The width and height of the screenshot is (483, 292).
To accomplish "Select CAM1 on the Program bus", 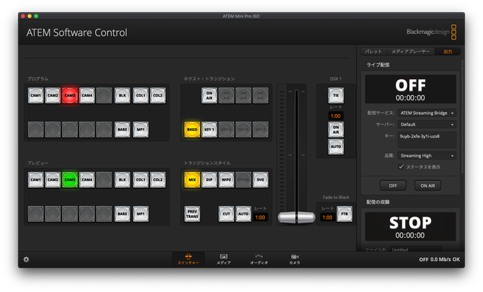I will tap(35, 96).
